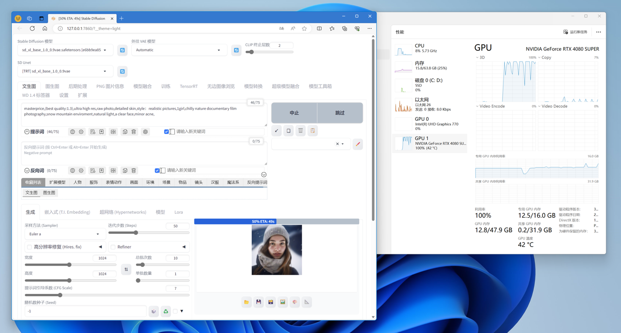Expand the external VAE model dropdown
This screenshot has width=621, height=333.
coord(178,50)
